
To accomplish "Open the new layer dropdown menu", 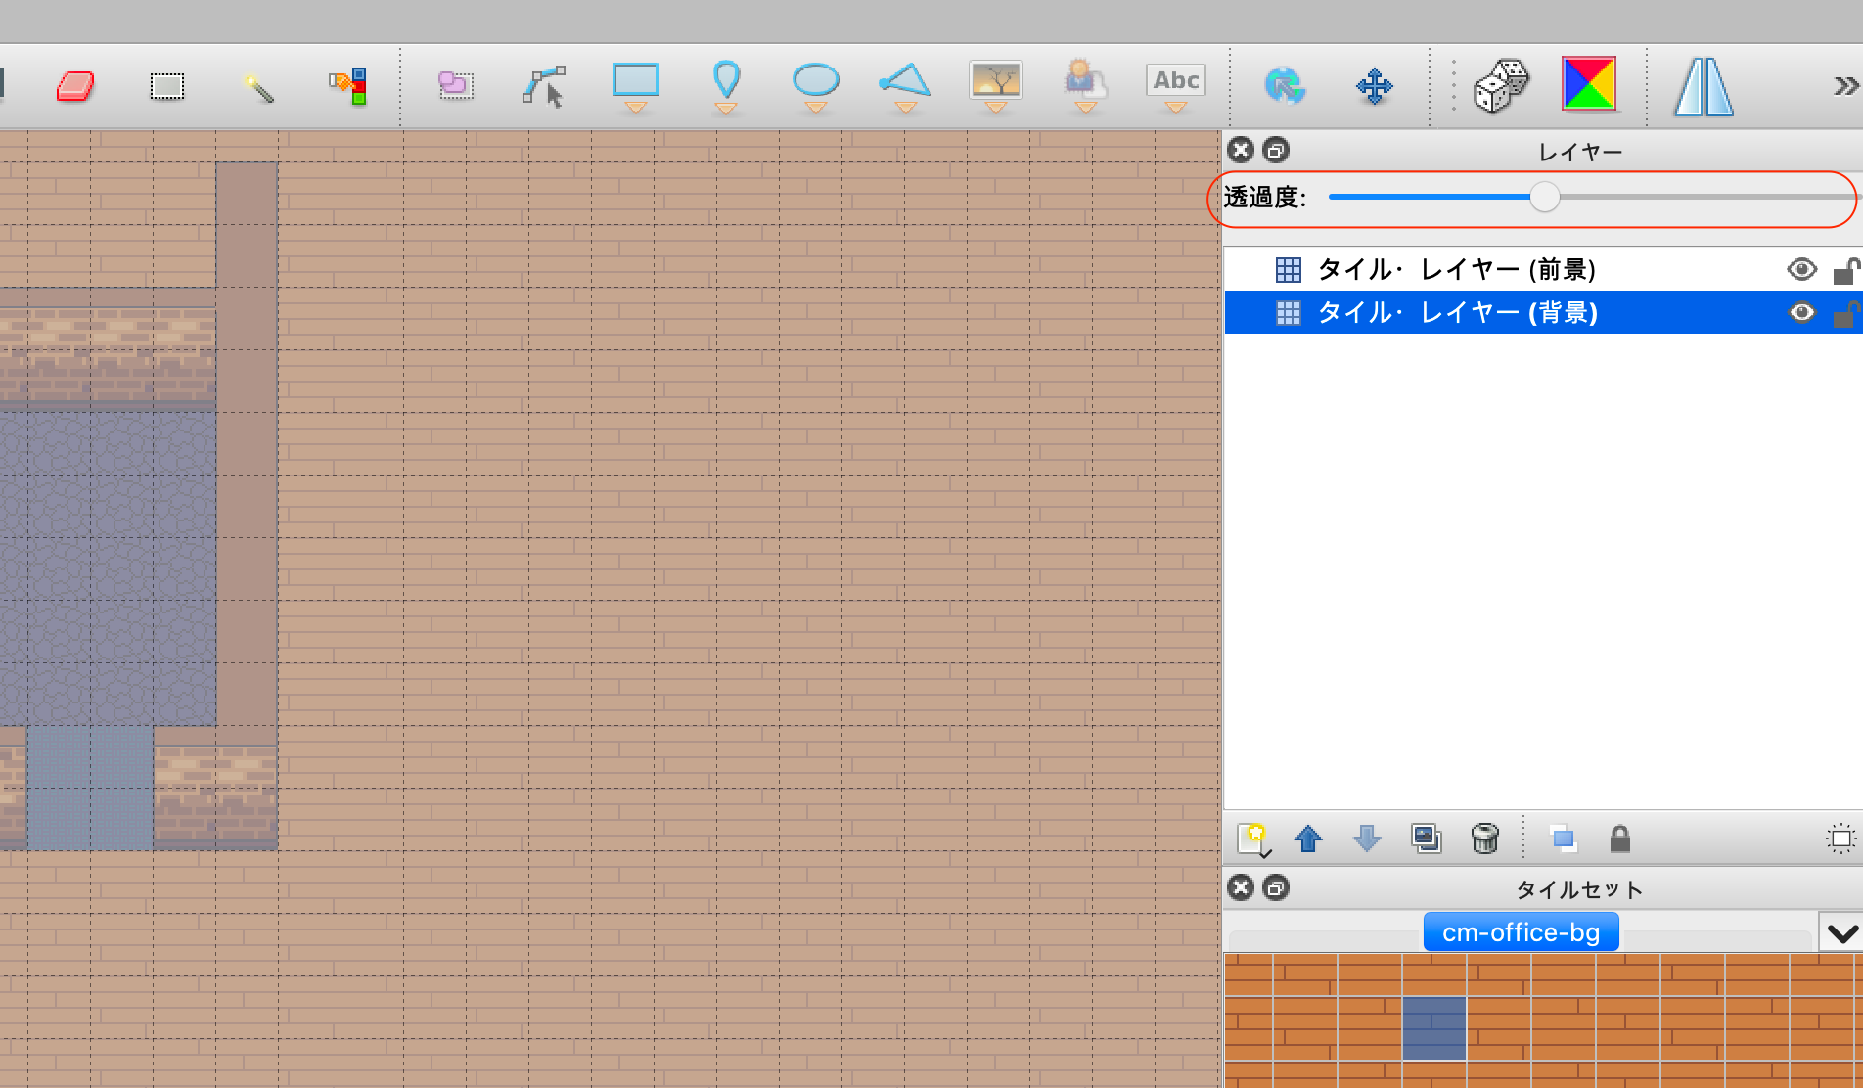I will pos(1253,839).
